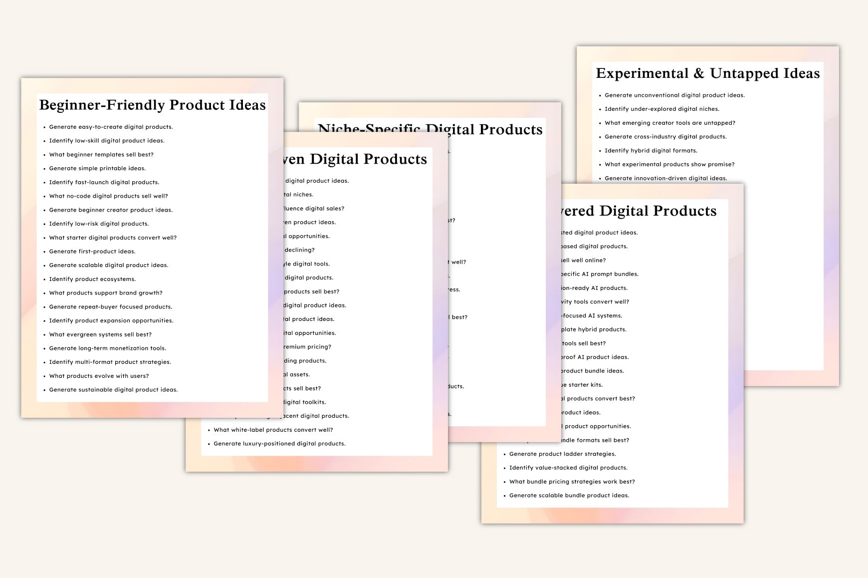
Task: Click 'Generate scalable bundle product ideas.'
Action: pyautogui.click(x=569, y=496)
